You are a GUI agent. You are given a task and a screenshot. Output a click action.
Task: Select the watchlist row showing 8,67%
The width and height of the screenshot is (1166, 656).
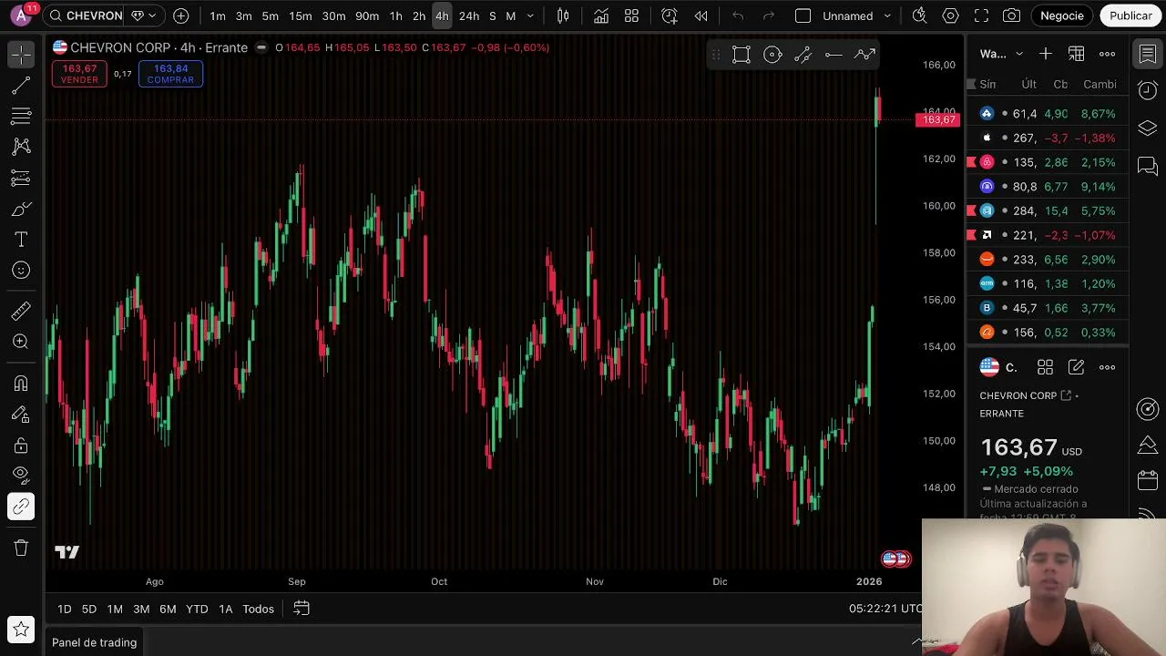[x=1048, y=114]
